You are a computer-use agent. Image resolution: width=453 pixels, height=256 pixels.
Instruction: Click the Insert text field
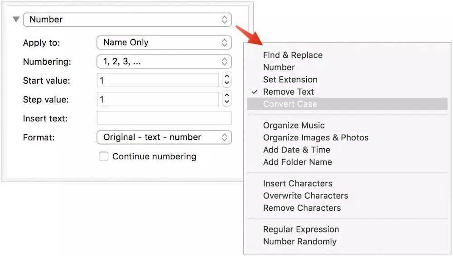(x=164, y=118)
